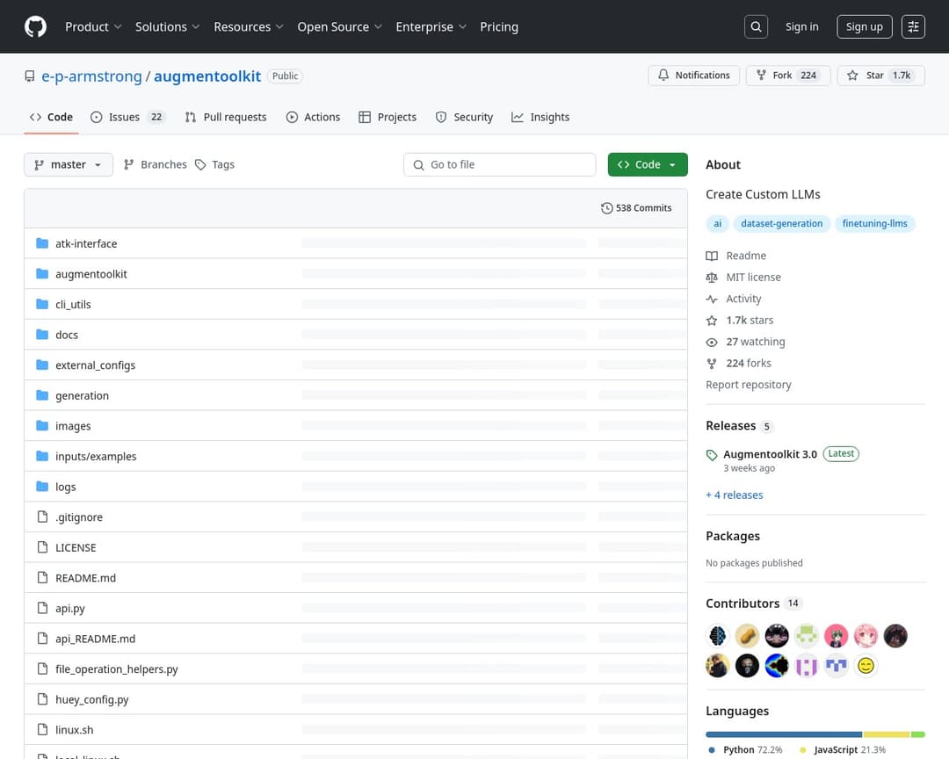Click the + 4 releases link
The width and height of the screenshot is (949, 759).
tap(734, 495)
